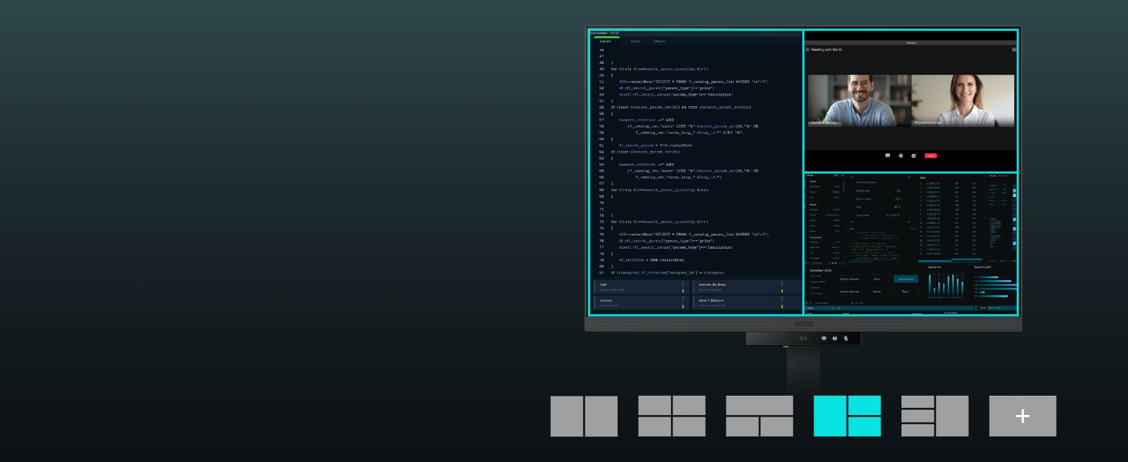Select layout with three stacked left panes
This screenshot has width=1128, height=462.
click(x=935, y=416)
